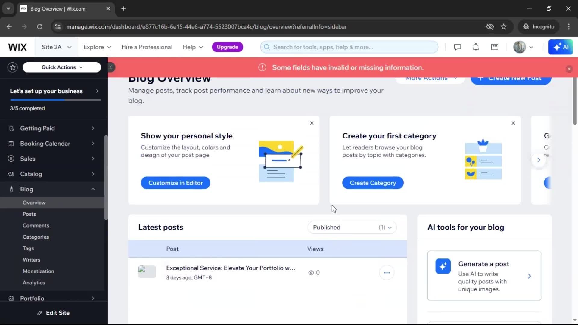Open the tab search dropdown
The height and width of the screenshot is (325, 578).
pyautogui.click(x=8, y=8)
